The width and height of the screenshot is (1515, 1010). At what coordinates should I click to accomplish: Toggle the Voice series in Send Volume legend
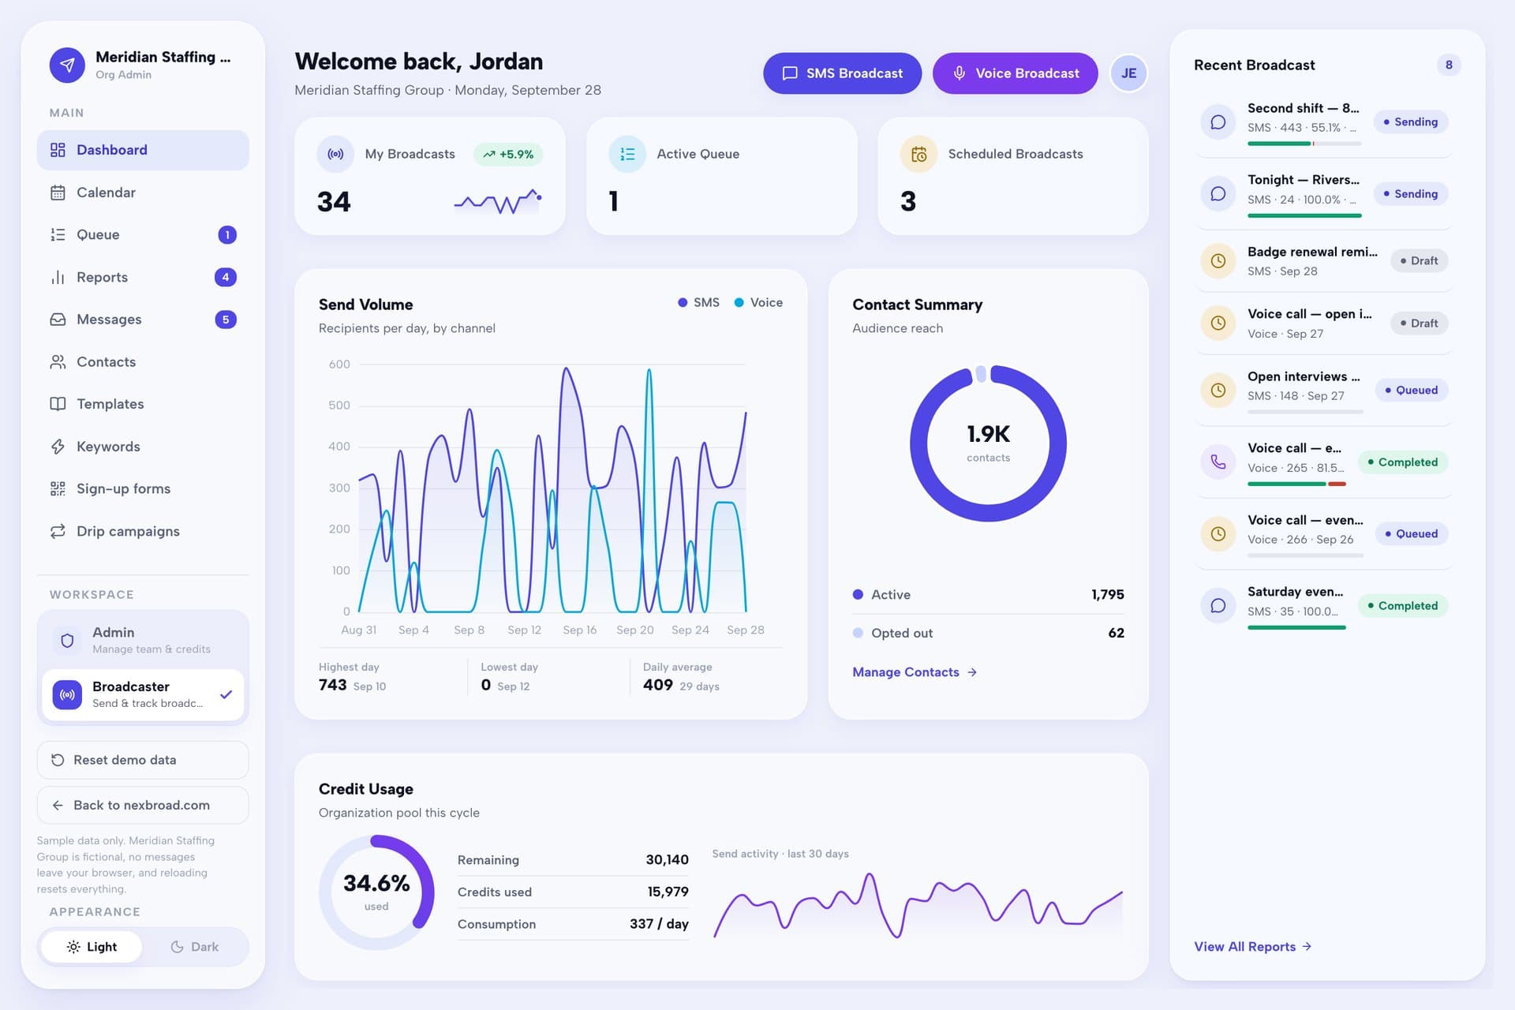click(x=758, y=302)
